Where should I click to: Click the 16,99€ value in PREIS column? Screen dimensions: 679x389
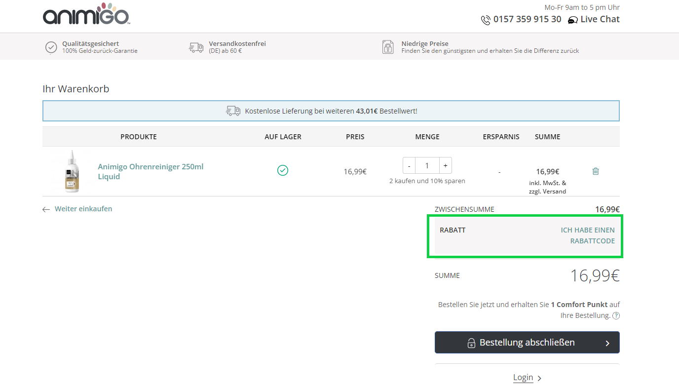(355, 172)
